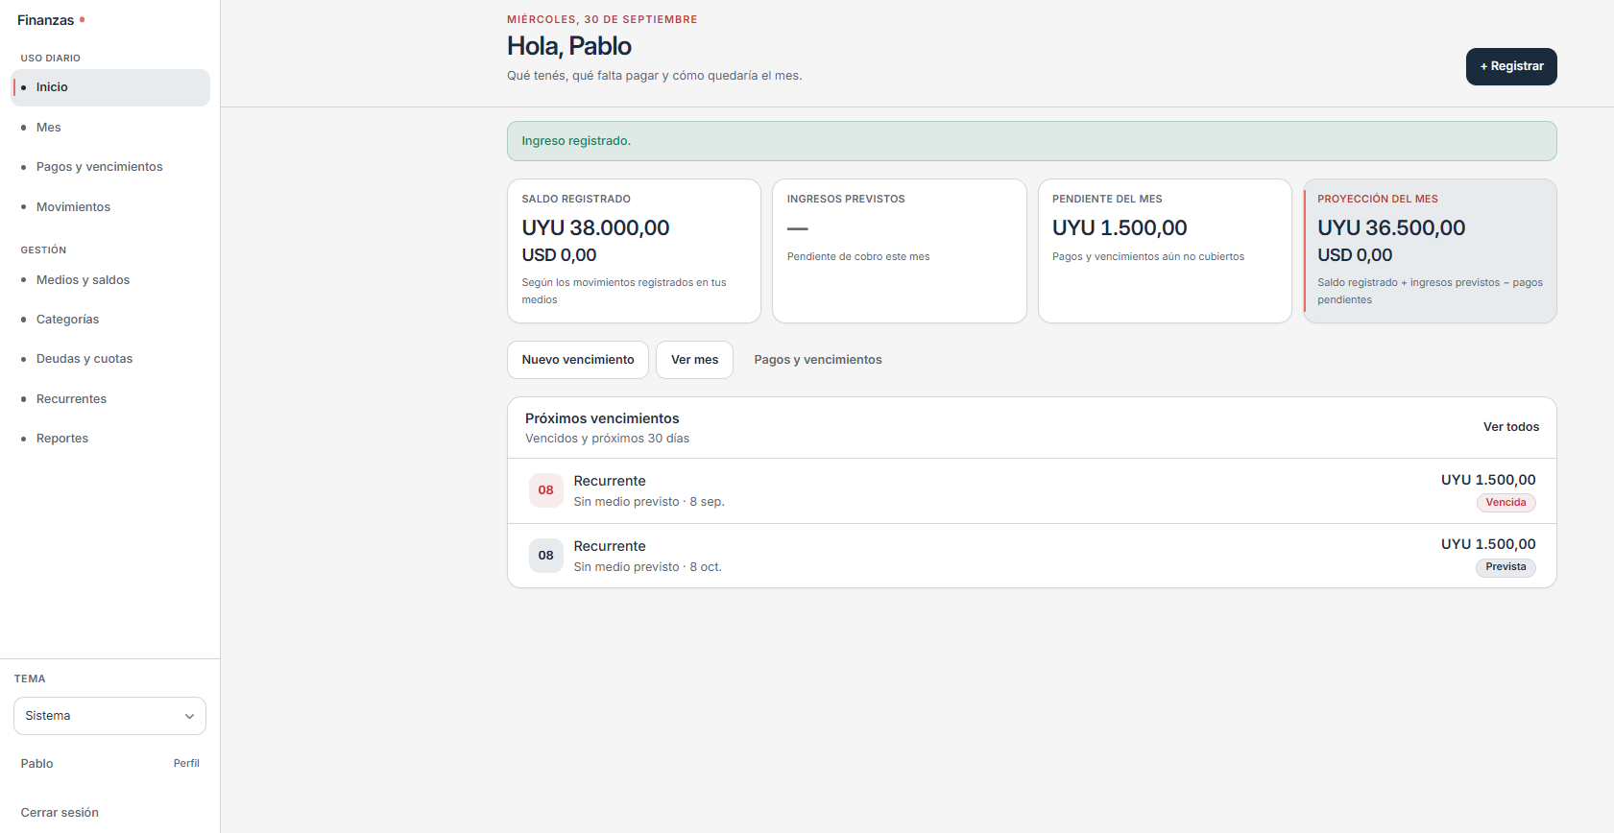Follow the Pagos y vencimientos link beside Ver mes
This screenshot has height=833, width=1614.
click(x=818, y=360)
